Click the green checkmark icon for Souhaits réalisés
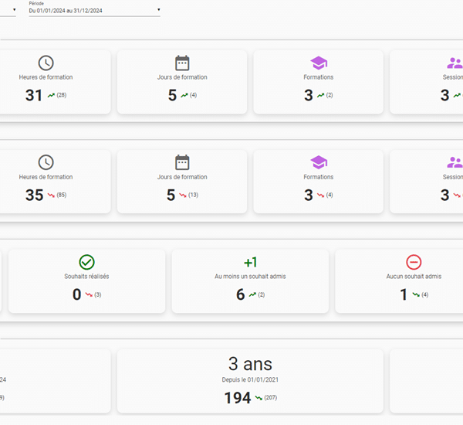 click(86, 262)
